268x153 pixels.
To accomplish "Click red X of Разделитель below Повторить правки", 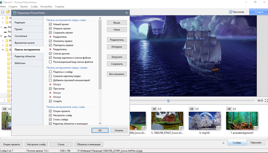I will click(x=50, y=49).
